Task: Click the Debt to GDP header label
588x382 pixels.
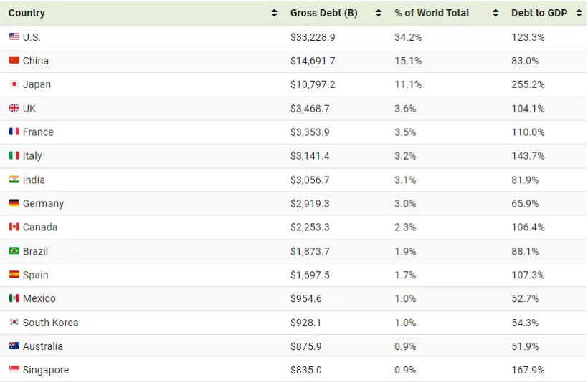Action: click(539, 13)
